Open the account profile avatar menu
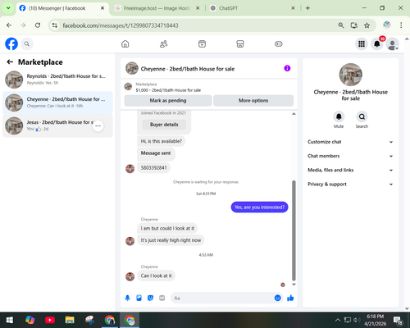The image size is (410, 328). point(392,43)
